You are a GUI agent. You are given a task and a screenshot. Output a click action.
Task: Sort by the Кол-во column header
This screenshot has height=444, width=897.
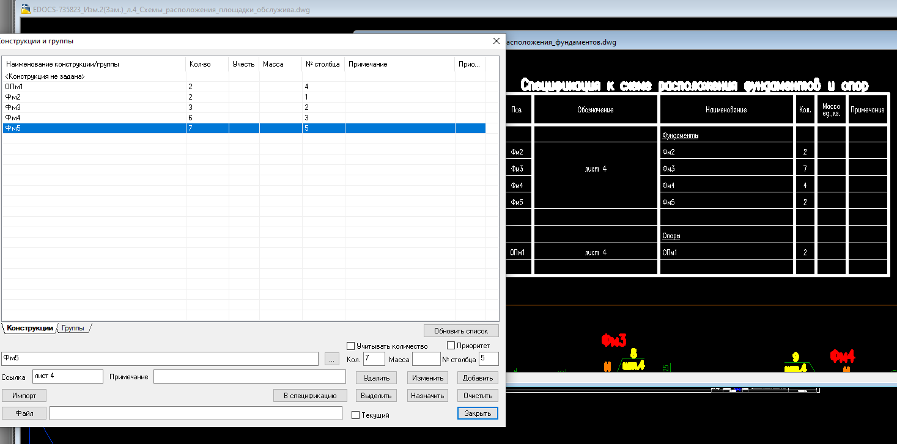click(x=207, y=64)
